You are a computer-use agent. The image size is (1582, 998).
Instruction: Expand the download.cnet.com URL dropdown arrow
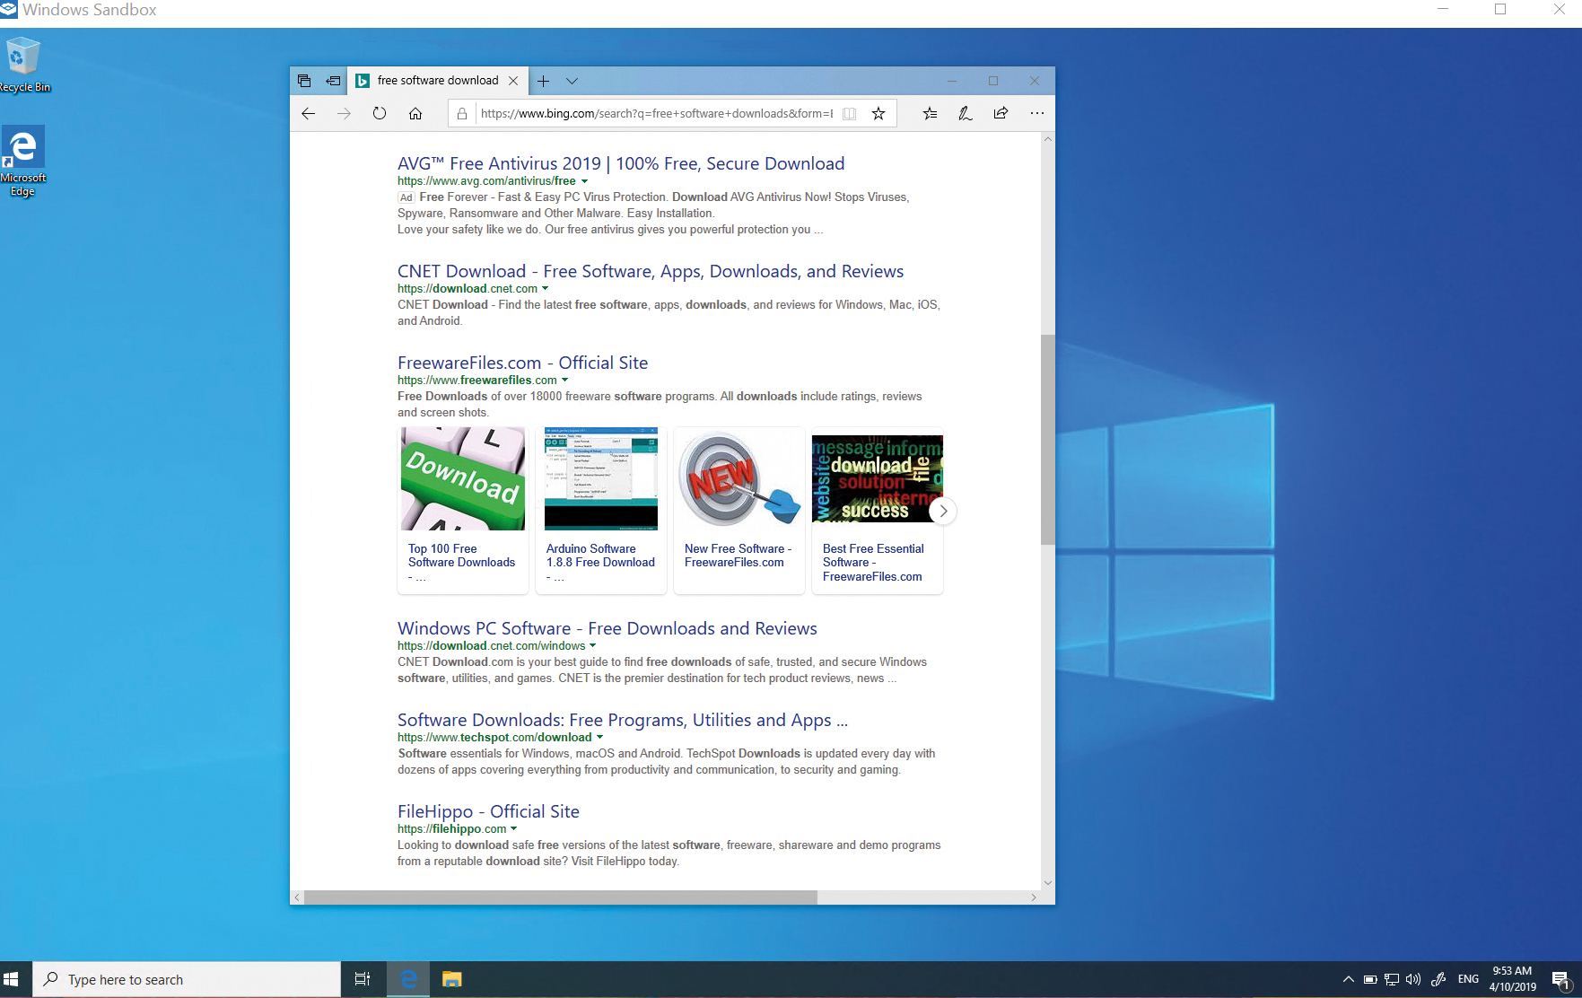click(546, 289)
